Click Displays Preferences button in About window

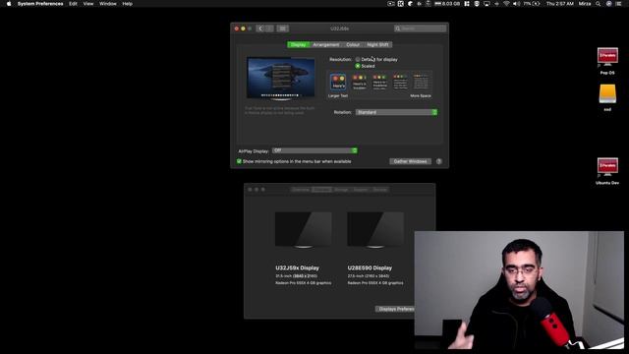(395, 309)
